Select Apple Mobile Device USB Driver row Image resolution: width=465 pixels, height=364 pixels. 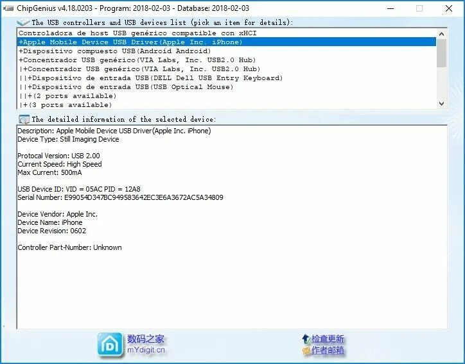click(227, 42)
